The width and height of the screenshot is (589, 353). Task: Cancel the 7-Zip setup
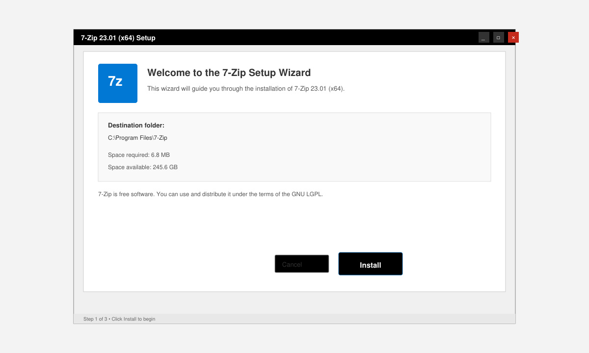[x=302, y=264]
